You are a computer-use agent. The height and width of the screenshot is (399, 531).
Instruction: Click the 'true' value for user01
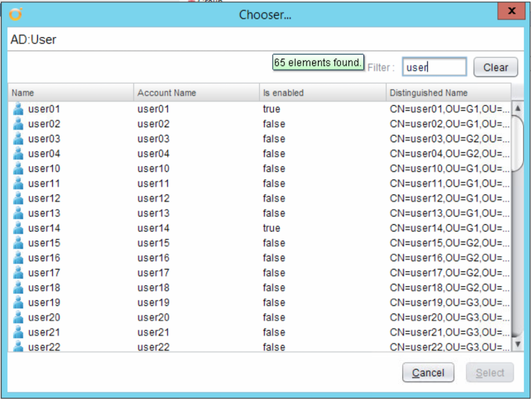[x=272, y=109]
